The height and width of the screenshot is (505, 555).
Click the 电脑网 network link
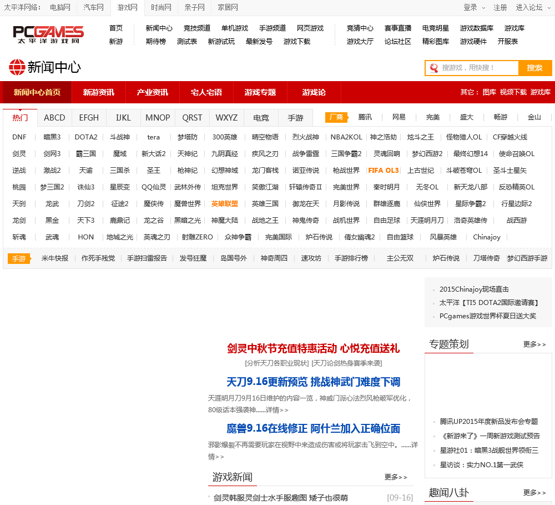(x=60, y=7)
